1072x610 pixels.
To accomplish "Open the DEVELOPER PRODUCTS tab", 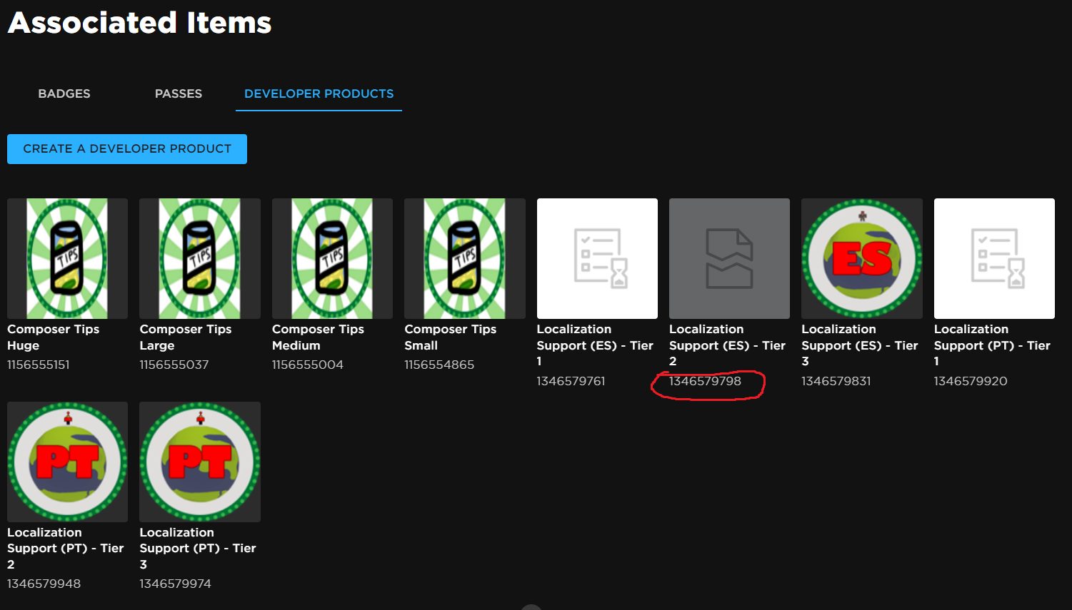I will coord(319,93).
